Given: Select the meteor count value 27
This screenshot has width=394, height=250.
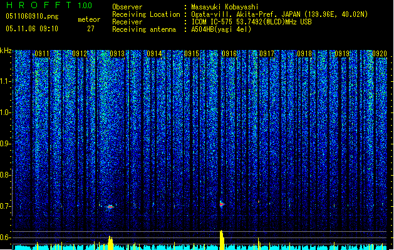Looking at the screenshot, I should 91,29.
